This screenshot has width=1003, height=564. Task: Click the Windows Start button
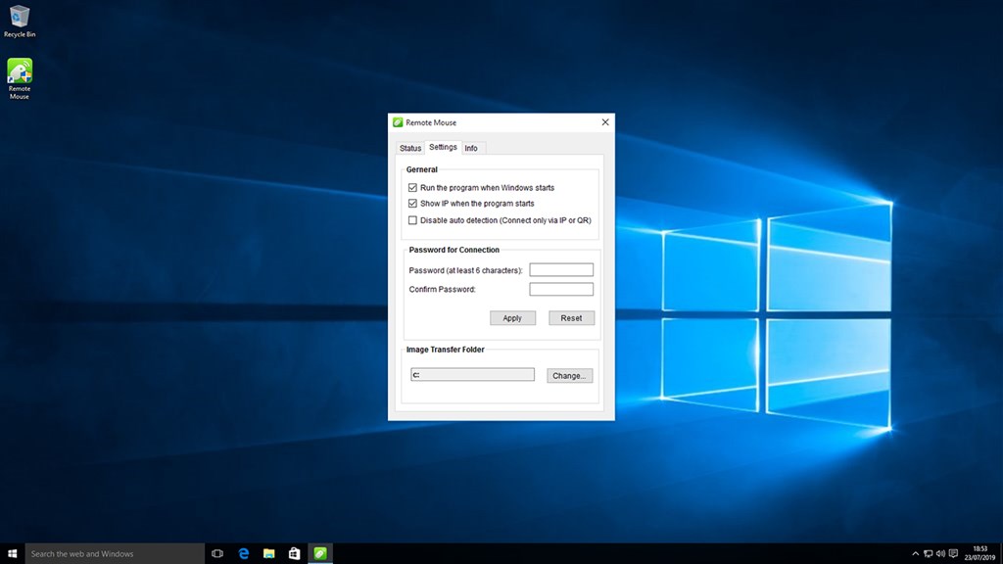[12, 554]
